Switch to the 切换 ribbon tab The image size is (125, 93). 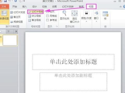point(44,6)
